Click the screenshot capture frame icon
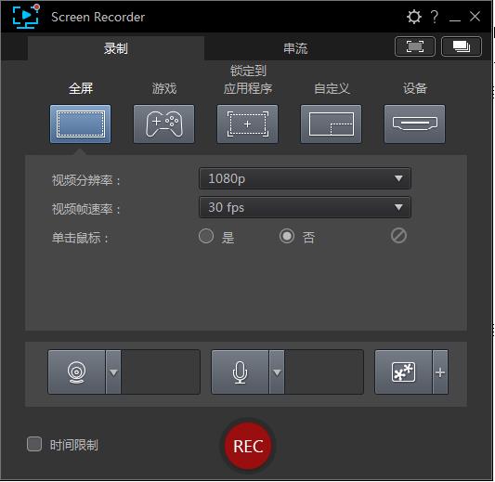 pos(415,46)
